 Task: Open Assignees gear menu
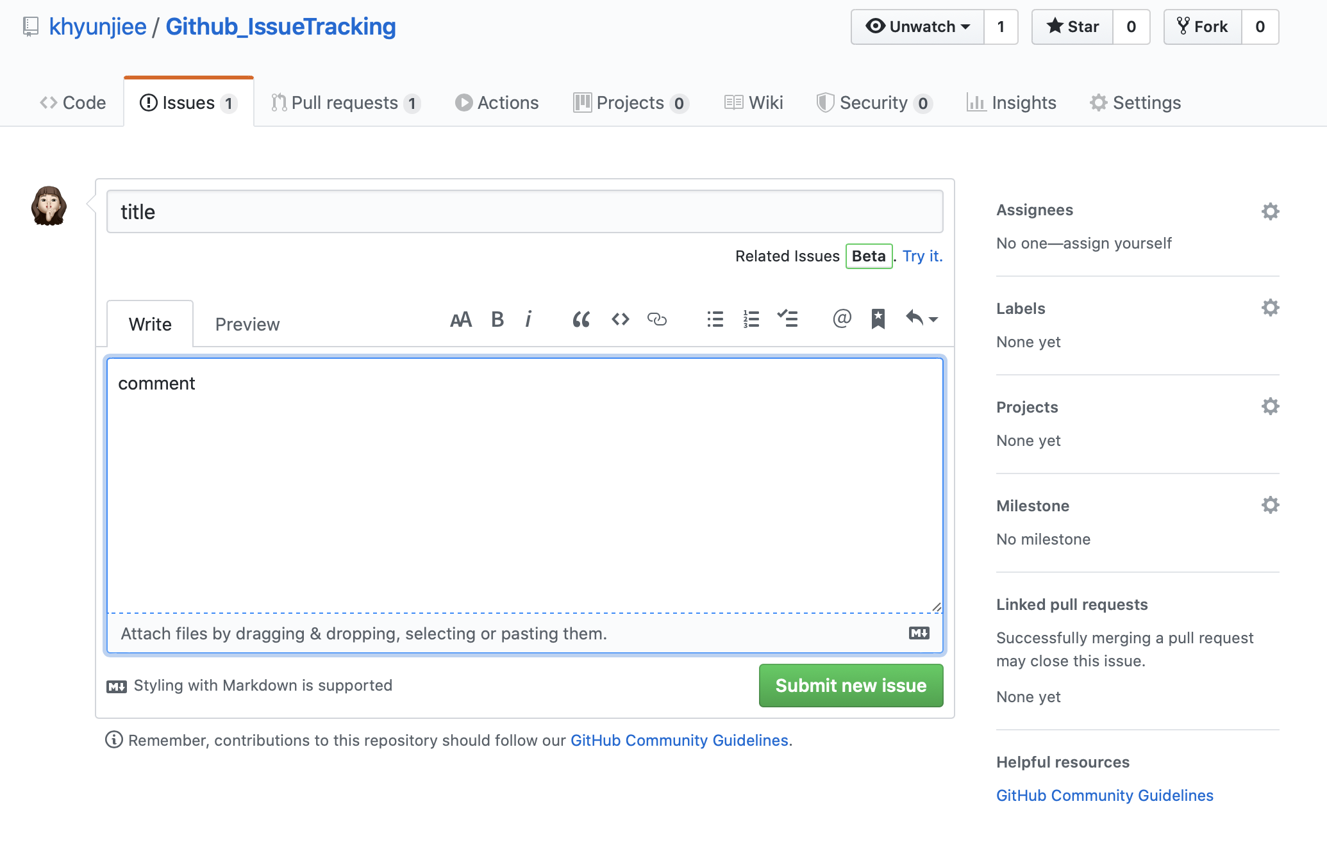click(1270, 211)
